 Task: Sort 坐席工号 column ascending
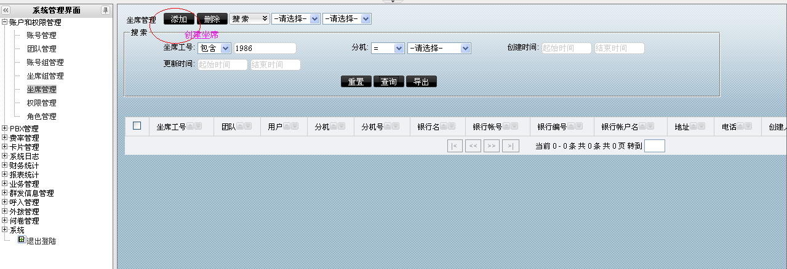(191, 127)
